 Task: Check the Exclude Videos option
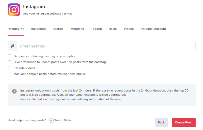pyautogui.click(x=10, y=68)
